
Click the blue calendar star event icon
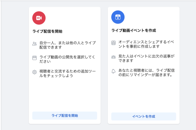[x=118, y=17]
